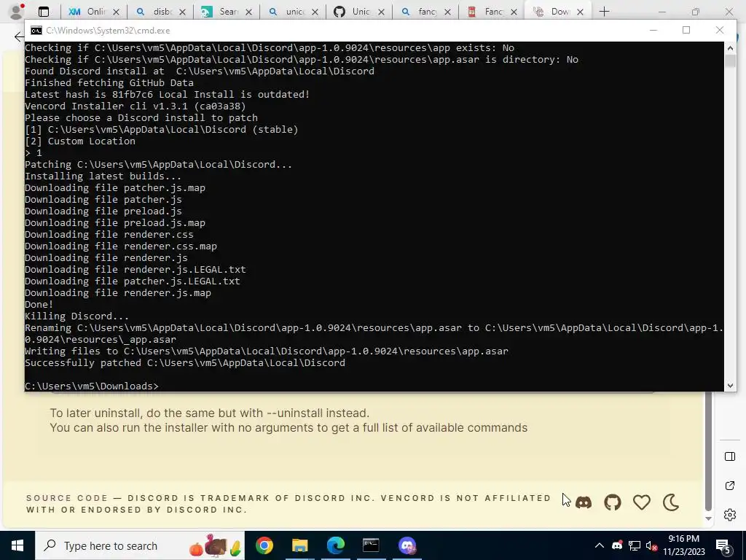Click the browser page vertical scrollbar

(x=708, y=450)
